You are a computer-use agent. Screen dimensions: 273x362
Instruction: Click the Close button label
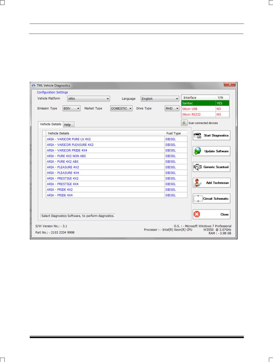224,214
